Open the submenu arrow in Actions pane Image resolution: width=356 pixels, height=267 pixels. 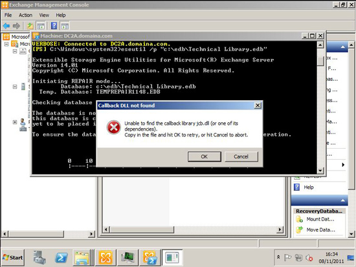[343, 165]
